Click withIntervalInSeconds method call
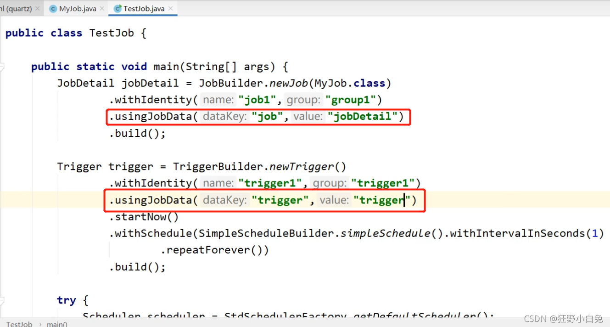 tap(517, 233)
